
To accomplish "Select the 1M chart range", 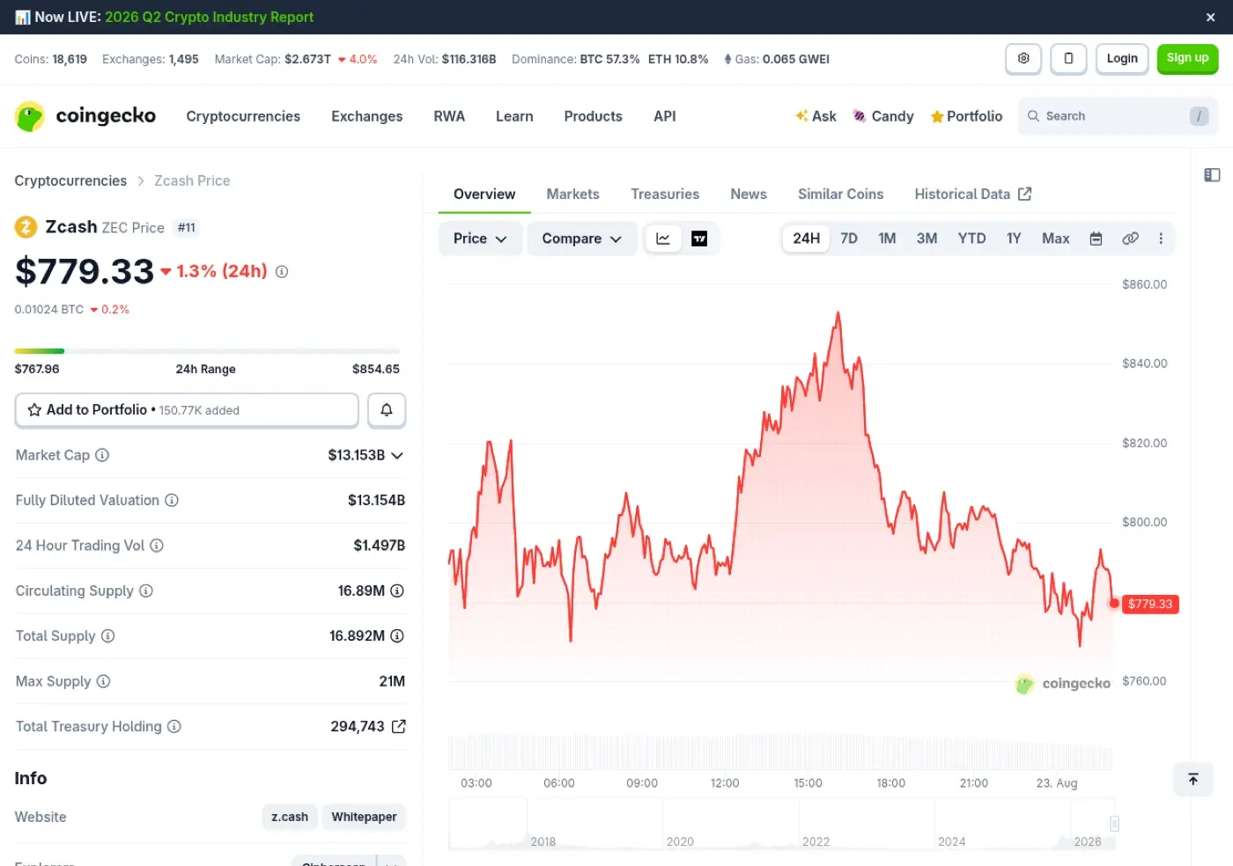I will (887, 239).
